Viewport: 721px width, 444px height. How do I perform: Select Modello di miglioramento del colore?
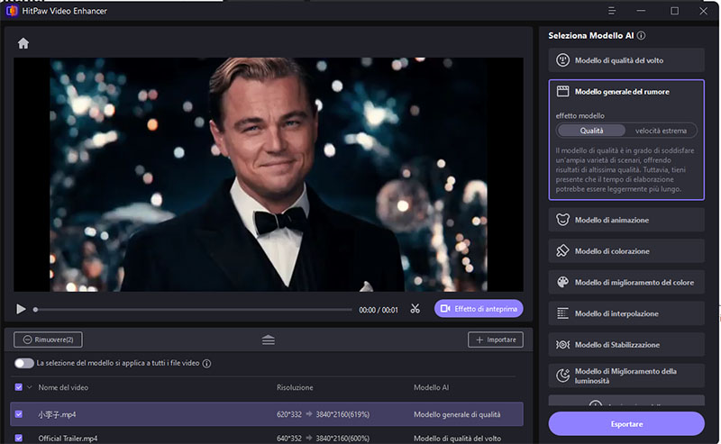[626, 283]
